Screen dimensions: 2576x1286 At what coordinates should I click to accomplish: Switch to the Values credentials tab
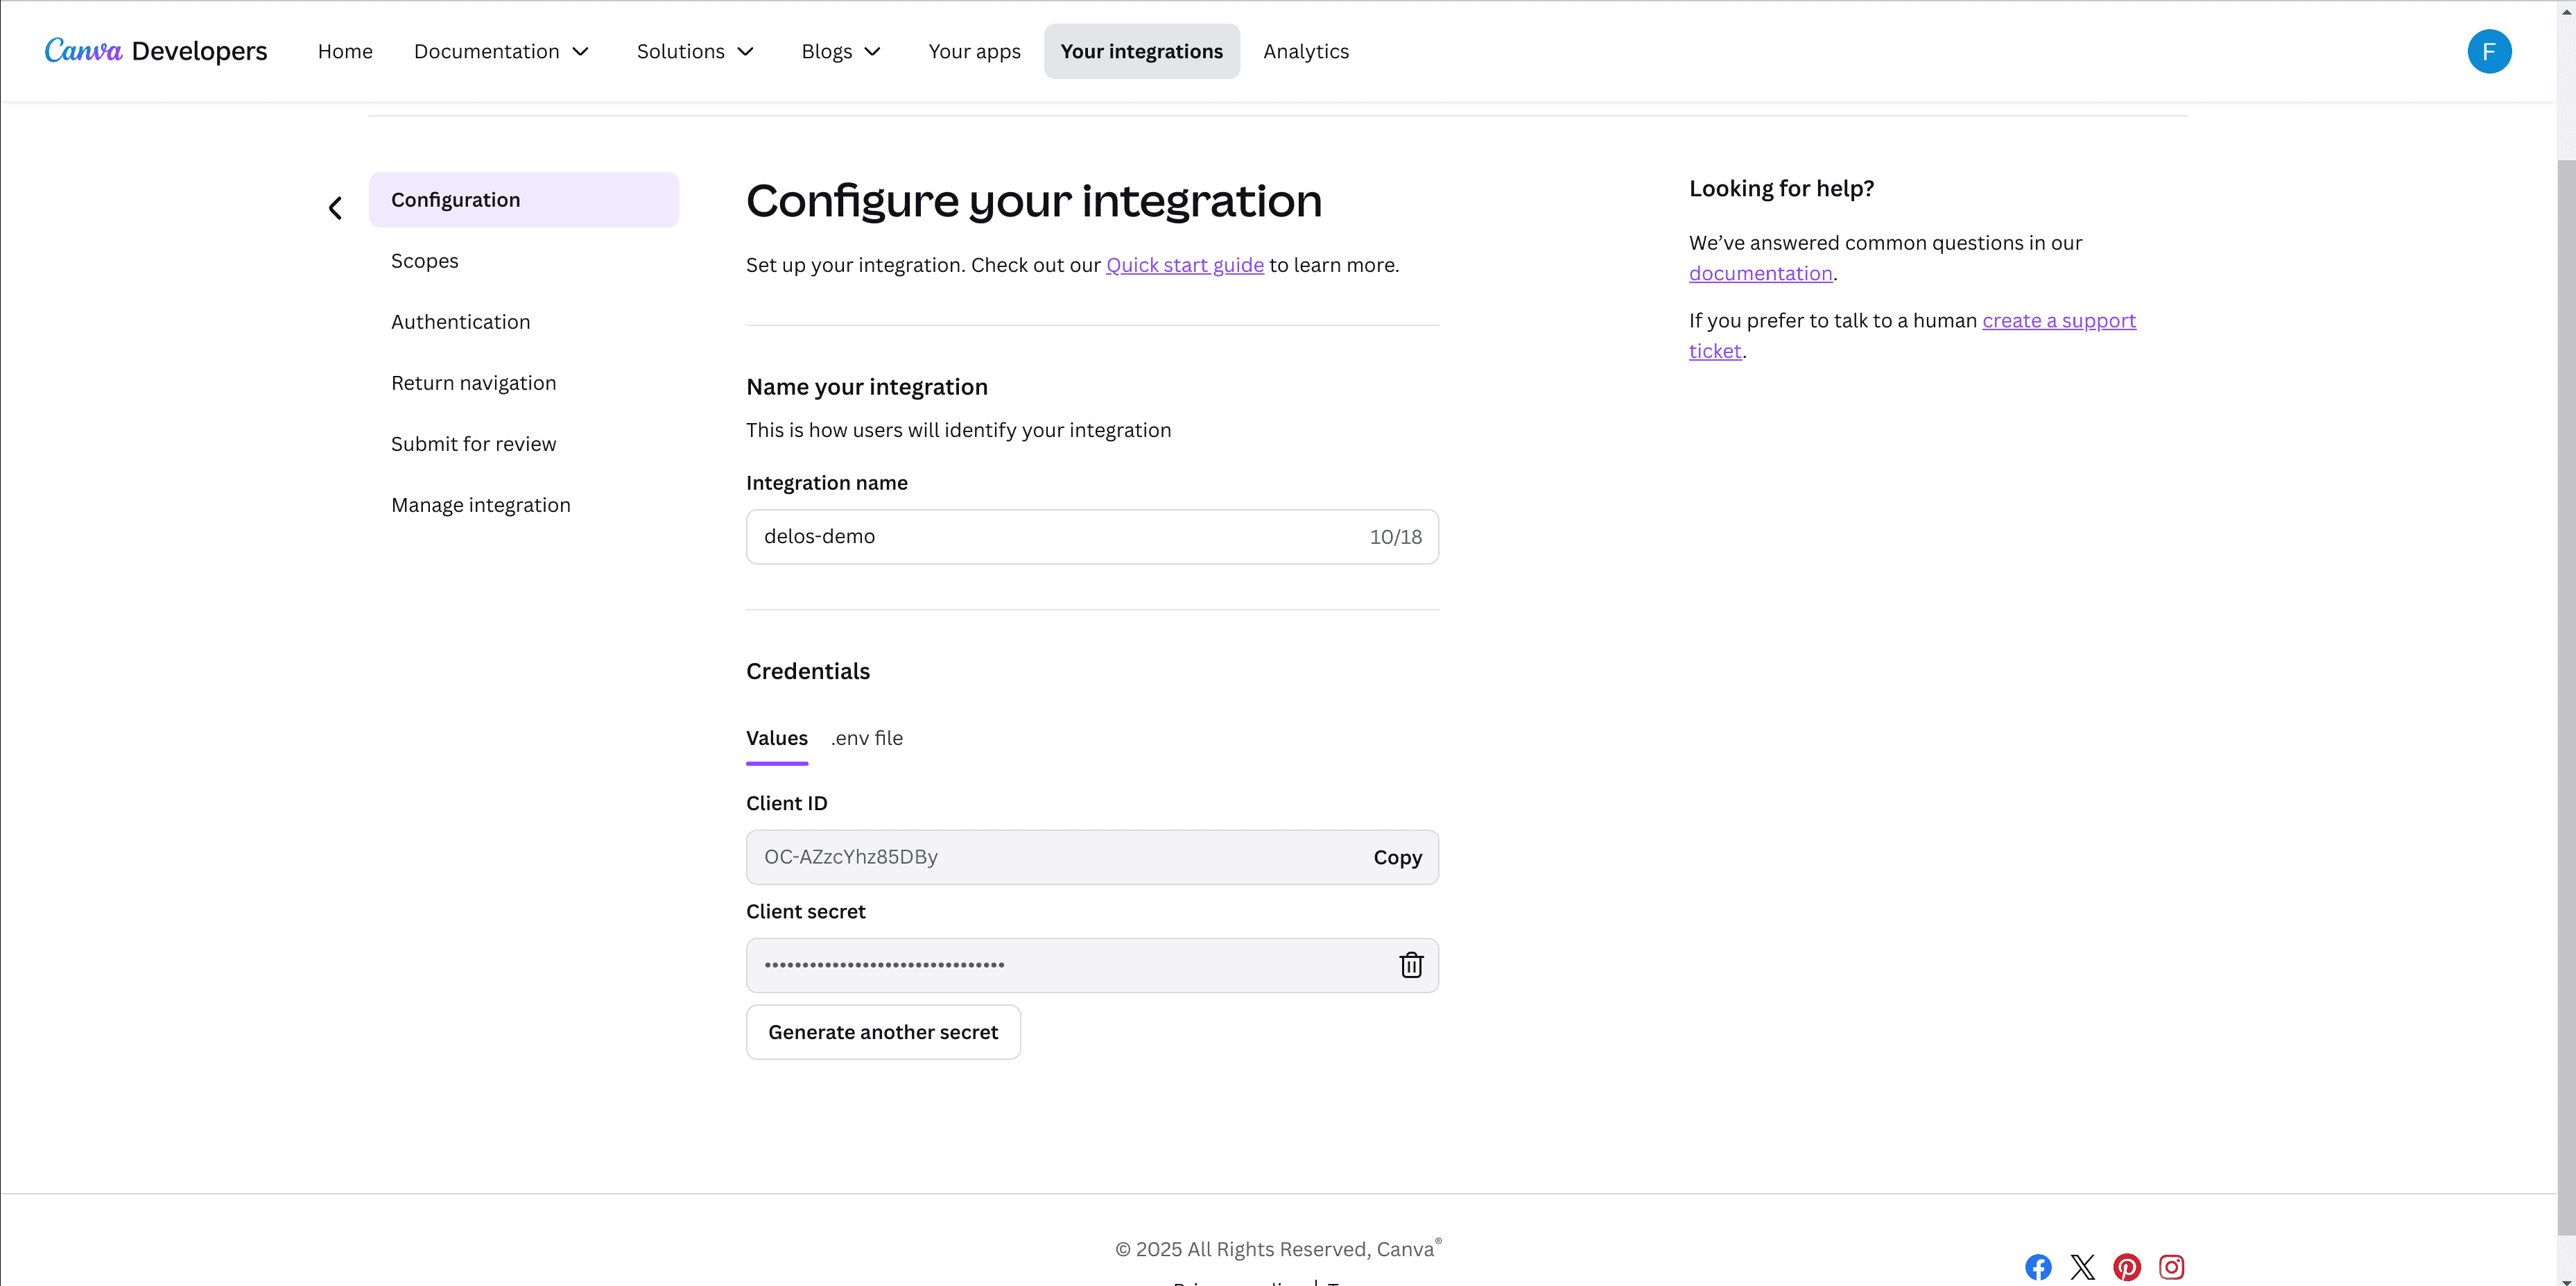pyautogui.click(x=777, y=739)
